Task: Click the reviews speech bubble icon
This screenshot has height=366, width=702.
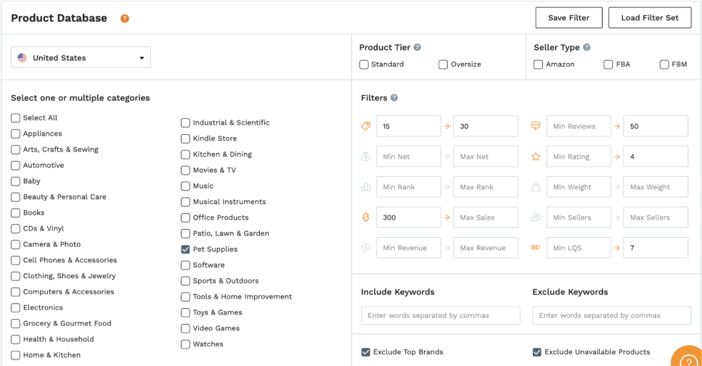Action: (536, 126)
